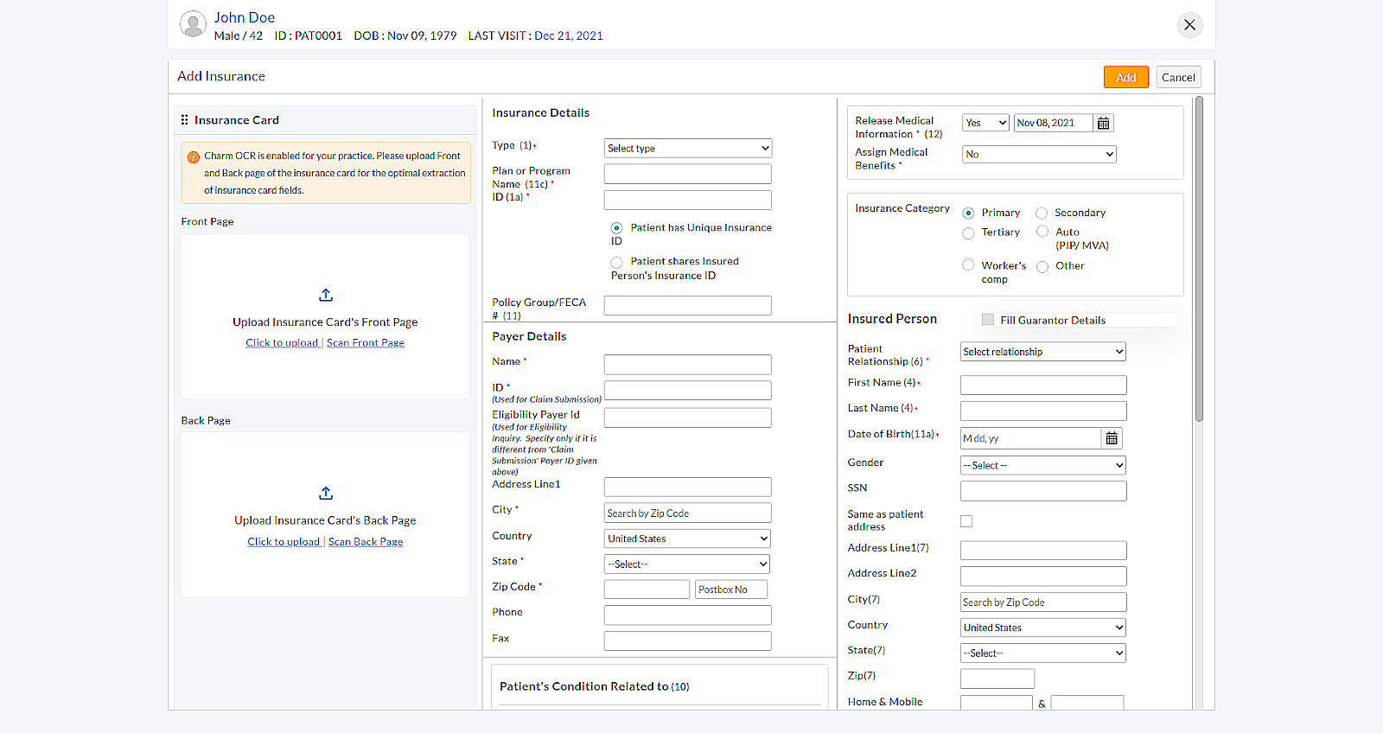1383x733 pixels.
Task: Open the Assign Medical Benefits dropdown
Action: [x=1039, y=155]
